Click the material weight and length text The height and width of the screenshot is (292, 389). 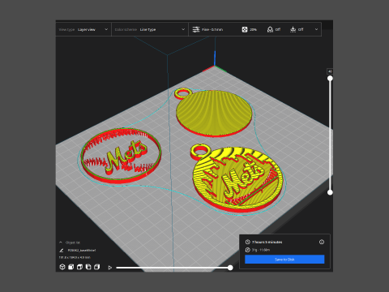point(261,250)
